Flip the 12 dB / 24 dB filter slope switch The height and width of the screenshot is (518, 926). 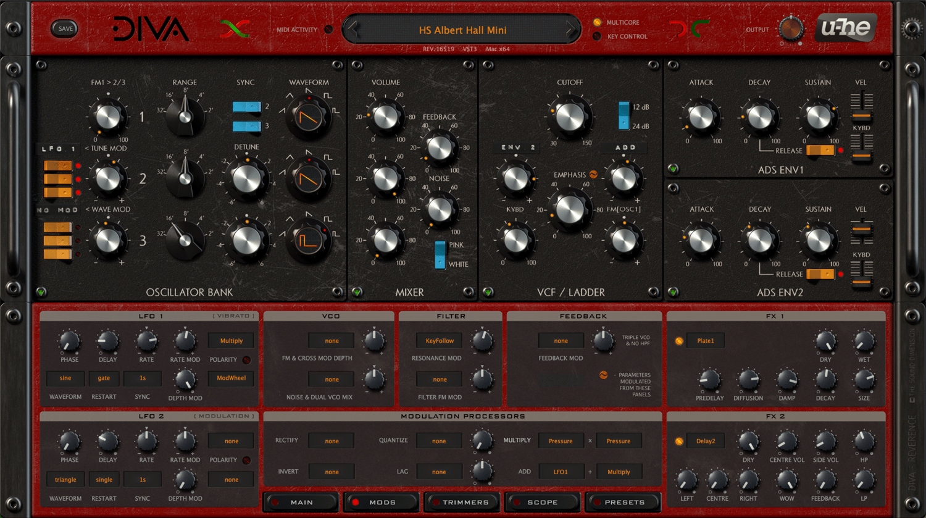click(624, 116)
